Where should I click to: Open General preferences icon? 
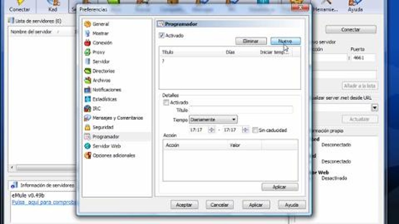pos(88,24)
